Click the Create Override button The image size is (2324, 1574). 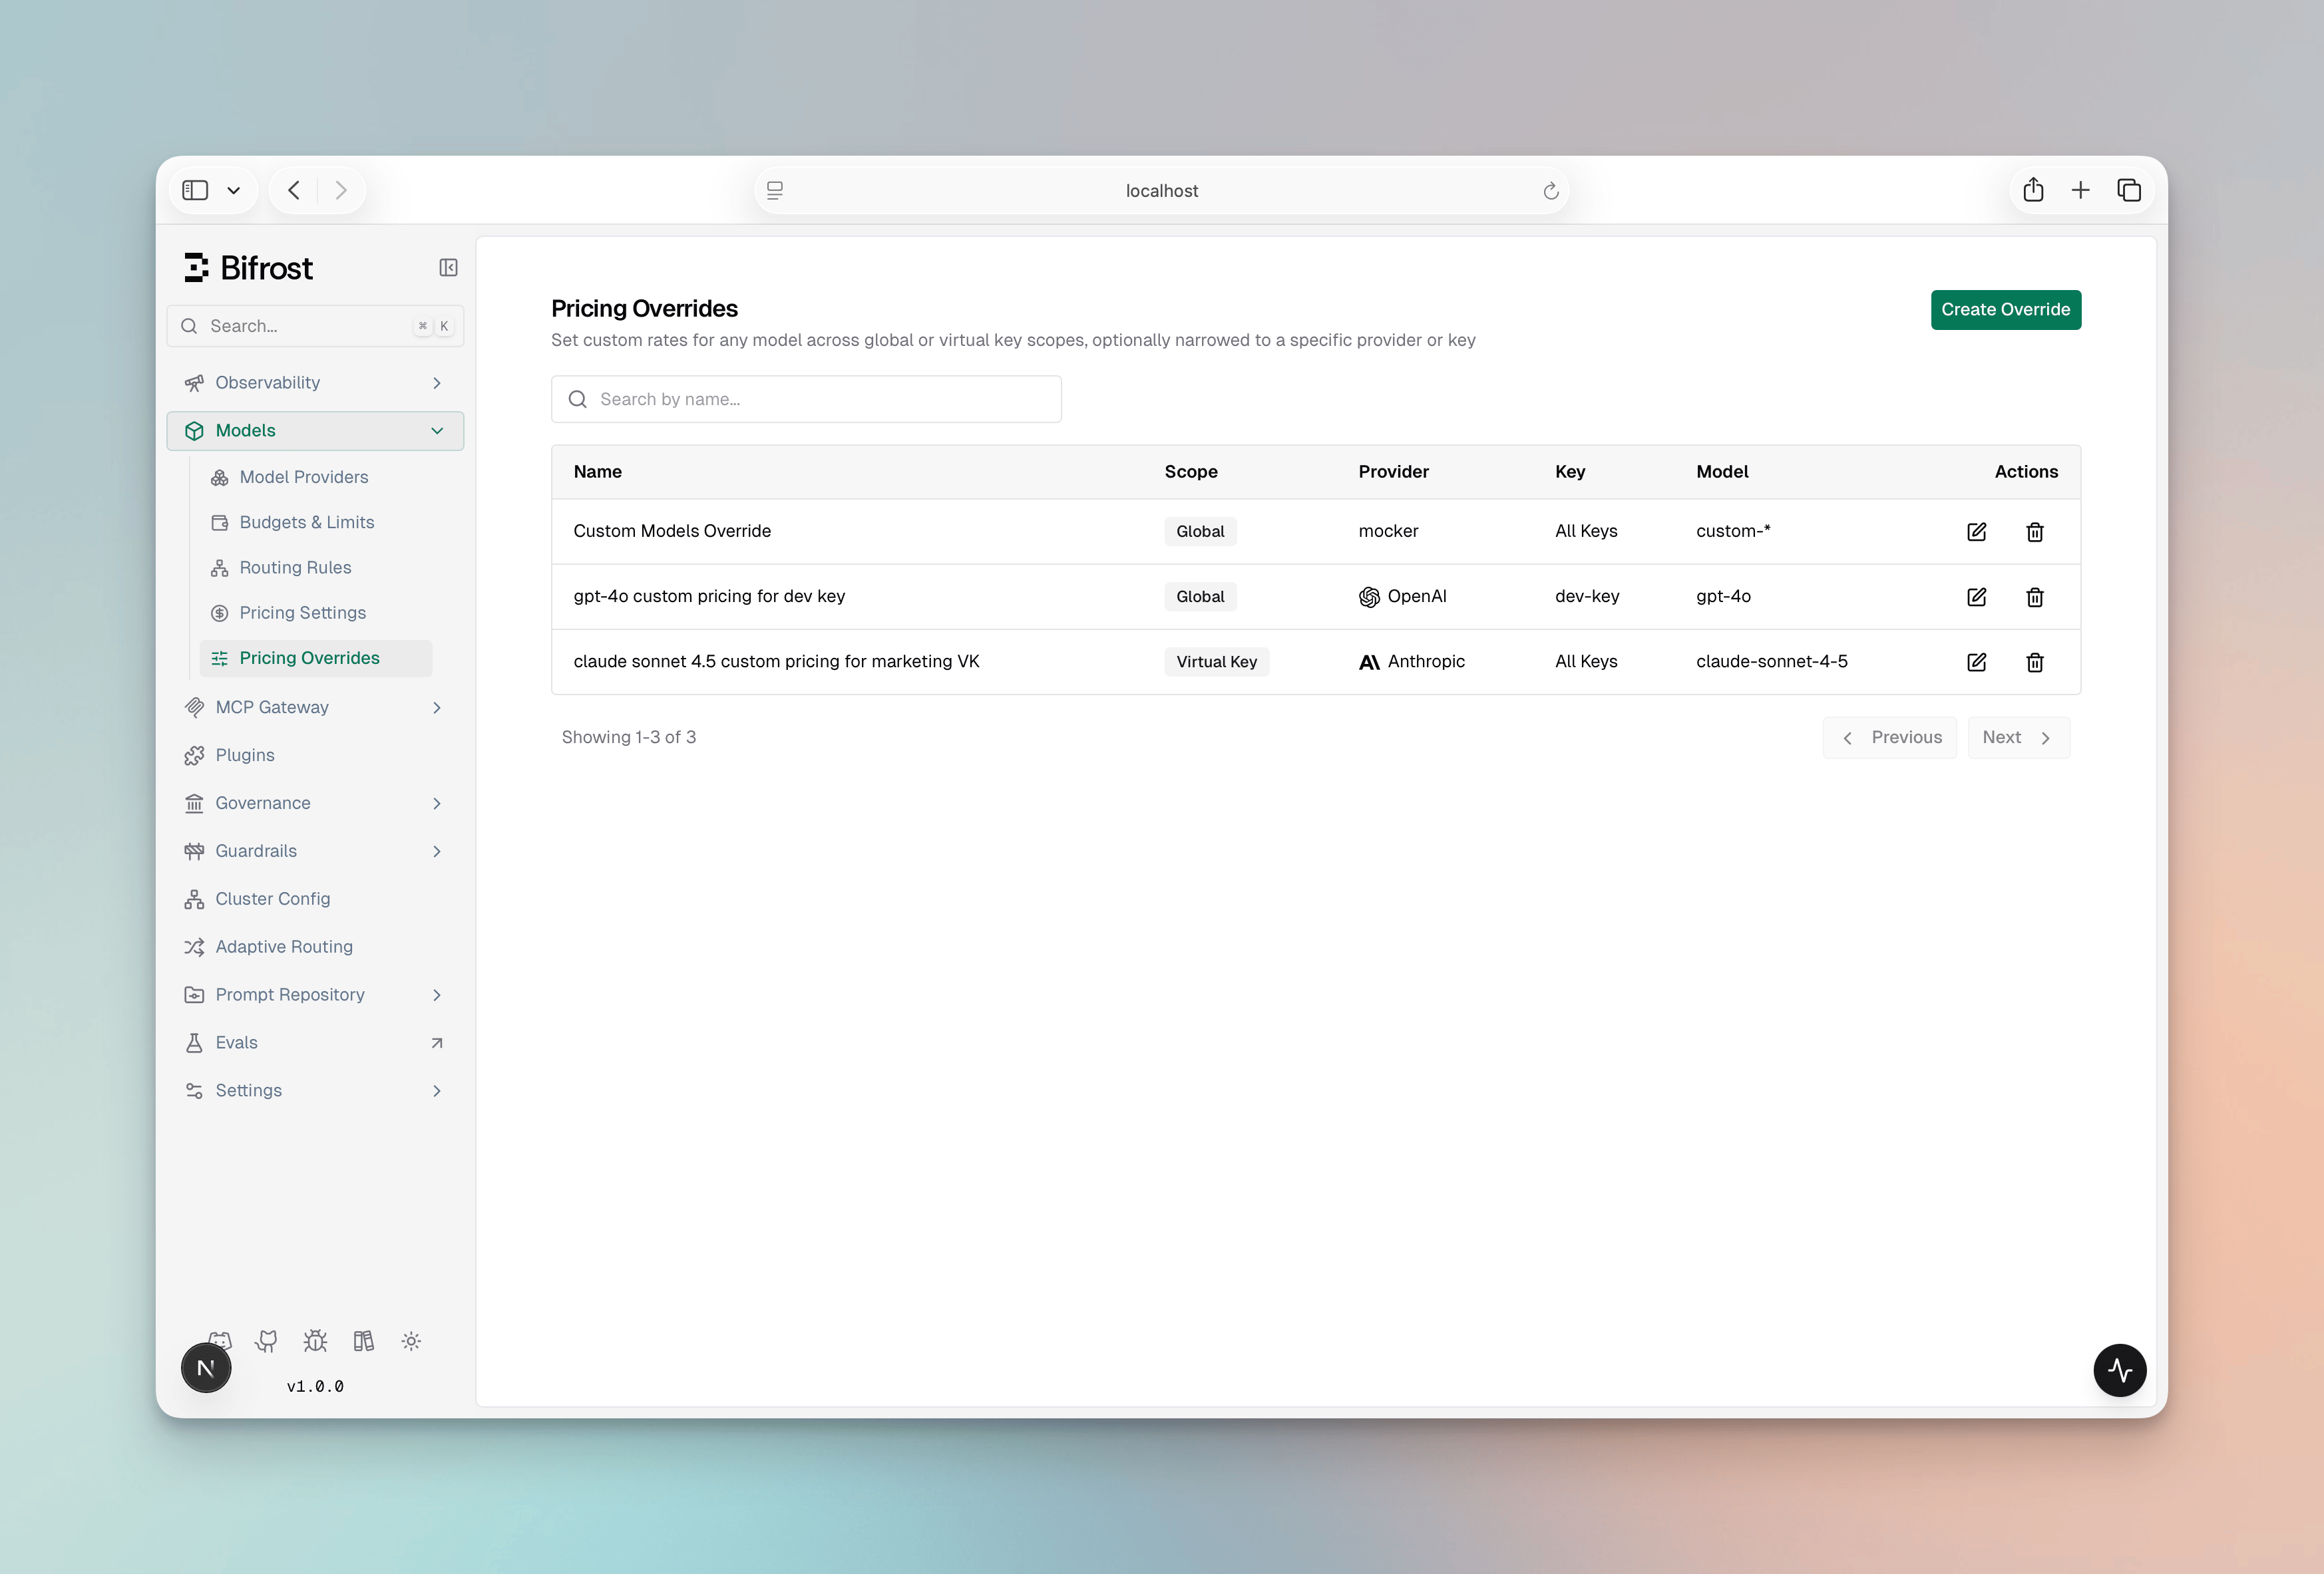coord(2005,310)
